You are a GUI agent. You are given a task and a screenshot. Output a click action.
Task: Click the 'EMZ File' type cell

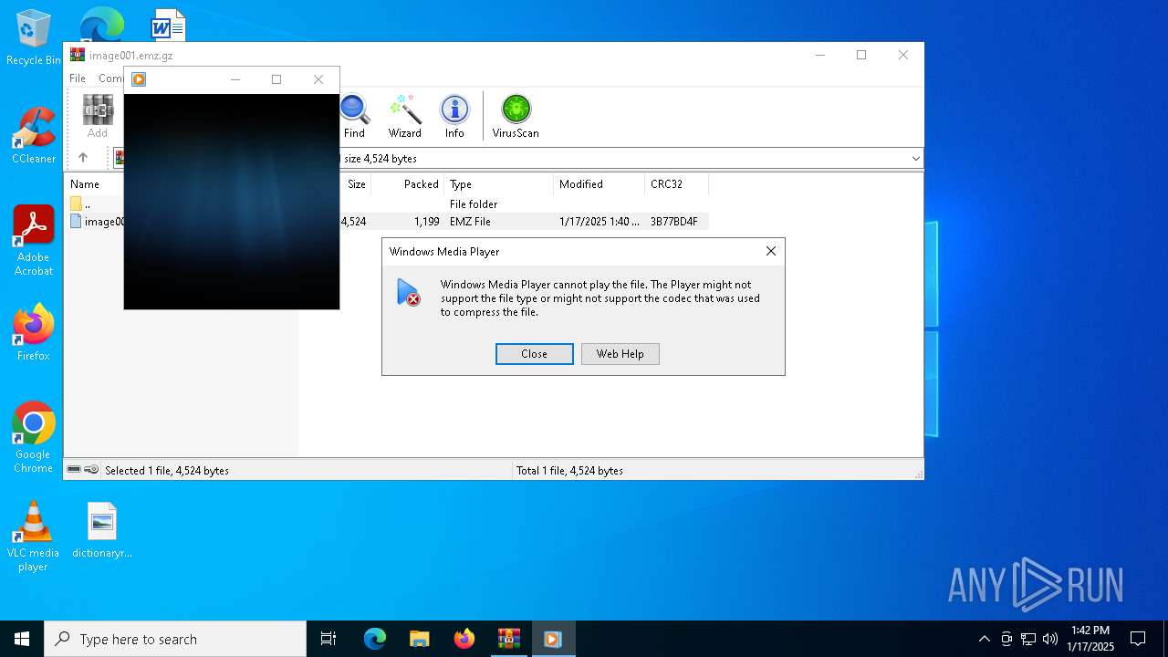pyautogui.click(x=470, y=222)
